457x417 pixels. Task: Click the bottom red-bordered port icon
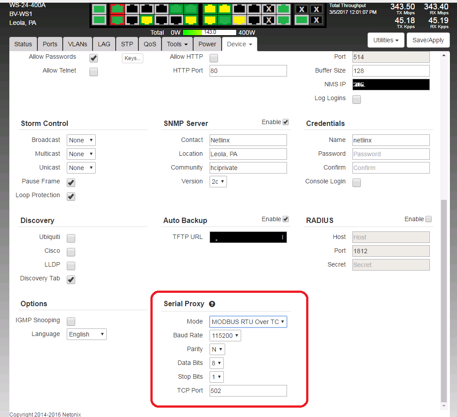pyautogui.click(x=117, y=20)
